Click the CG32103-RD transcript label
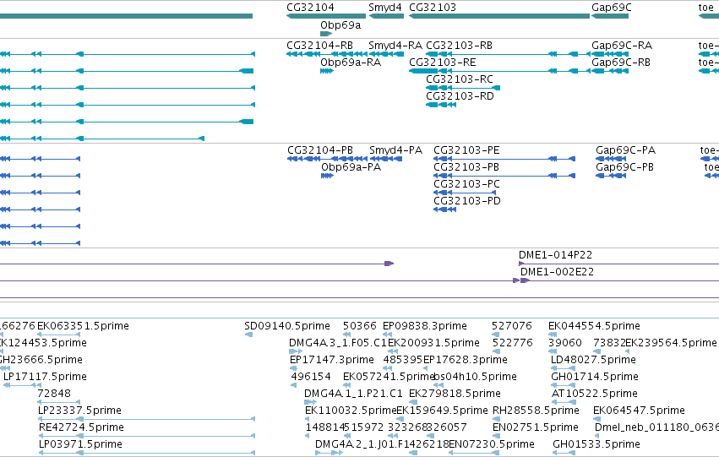 (x=460, y=96)
